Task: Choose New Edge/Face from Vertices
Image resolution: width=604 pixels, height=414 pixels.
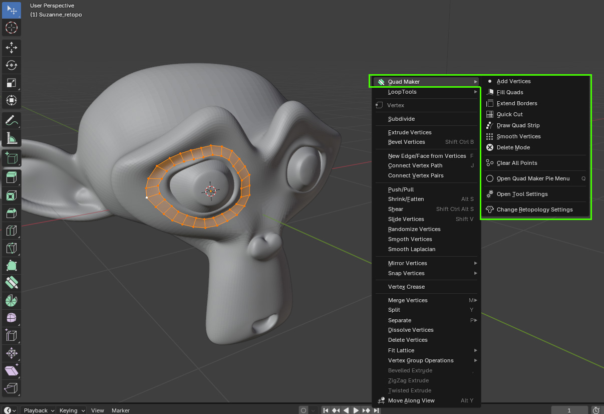Action: pyautogui.click(x=426, y=156)
